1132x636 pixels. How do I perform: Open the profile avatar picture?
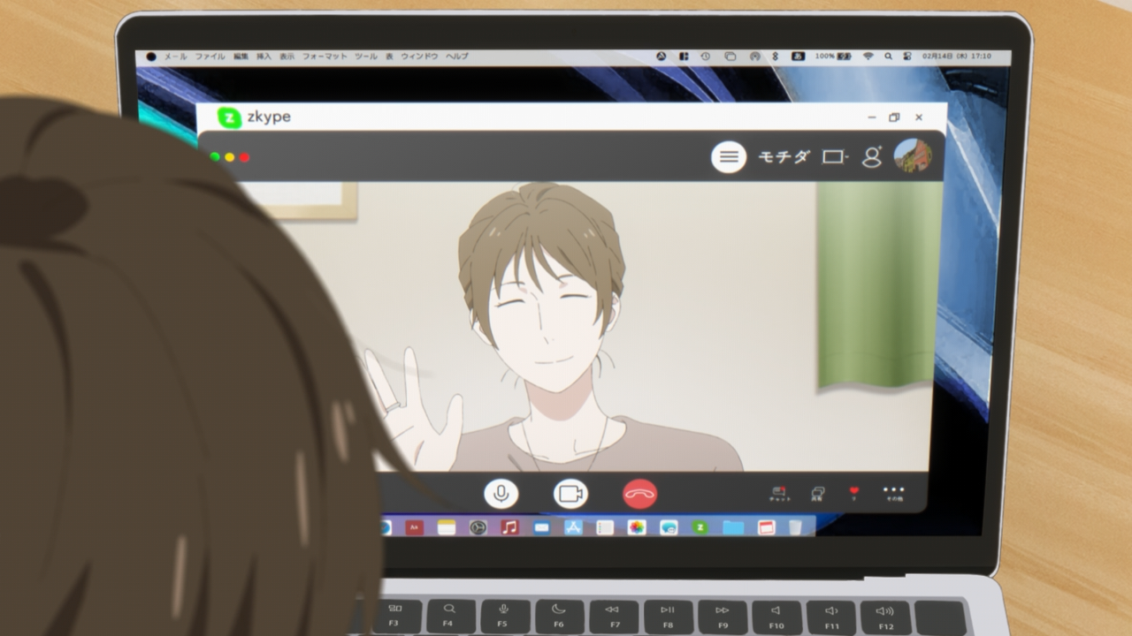click(912, 156)
